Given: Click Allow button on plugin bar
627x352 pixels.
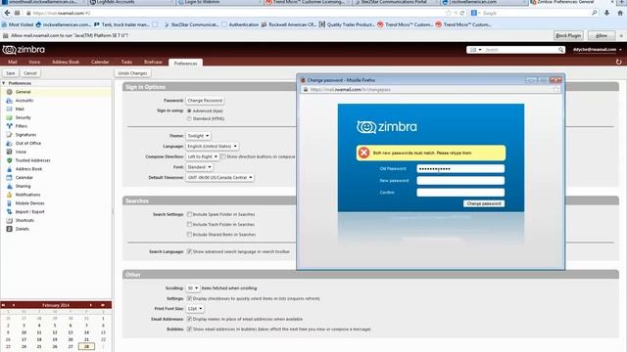Looking at the screenshot, I should (602, 35).
